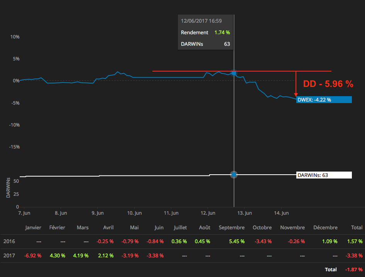The width and height of the screenshot is (365, 277).
Task: Click the 10. Jun date on x-axis
Action: point(134,213)
